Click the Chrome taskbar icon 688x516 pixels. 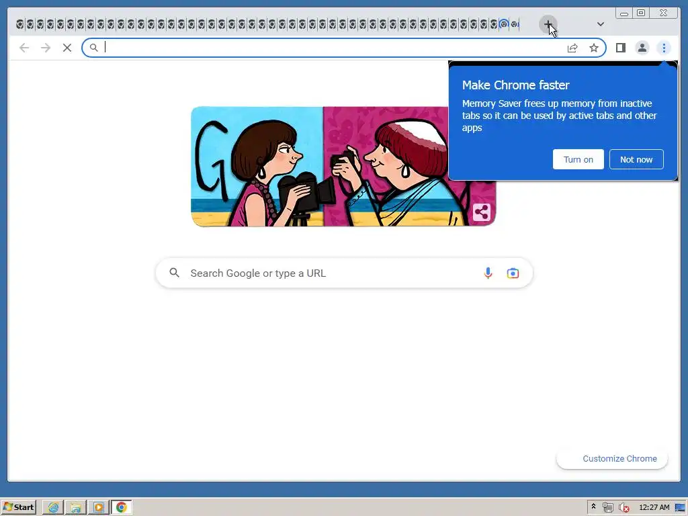click(122, 507)
